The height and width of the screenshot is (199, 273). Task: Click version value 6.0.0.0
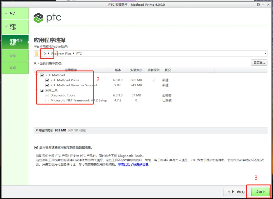[x=118, y=80]
